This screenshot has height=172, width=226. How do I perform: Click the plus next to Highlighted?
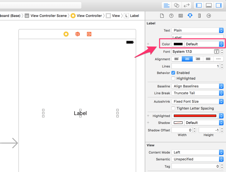coord(148,115)
